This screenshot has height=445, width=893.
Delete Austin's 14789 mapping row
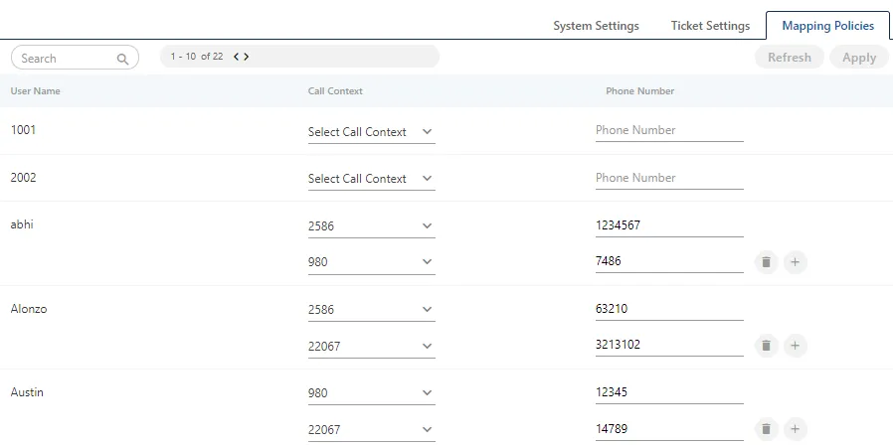(x=766, y=429)
